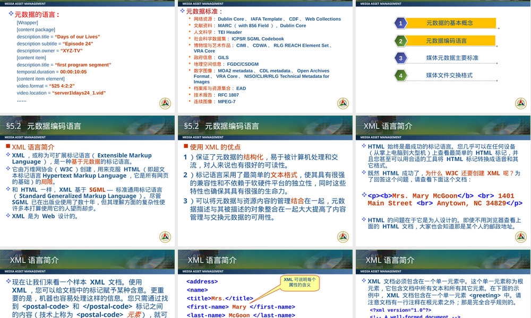Select the agenda item 元数据的基本概念
Image resolution: width=531 pixels, height=318 pixels.
449,23
